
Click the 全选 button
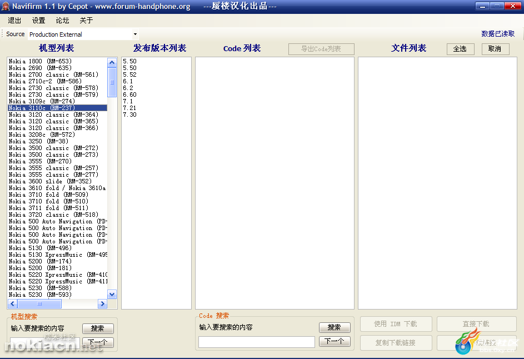(x=460, y=49)
